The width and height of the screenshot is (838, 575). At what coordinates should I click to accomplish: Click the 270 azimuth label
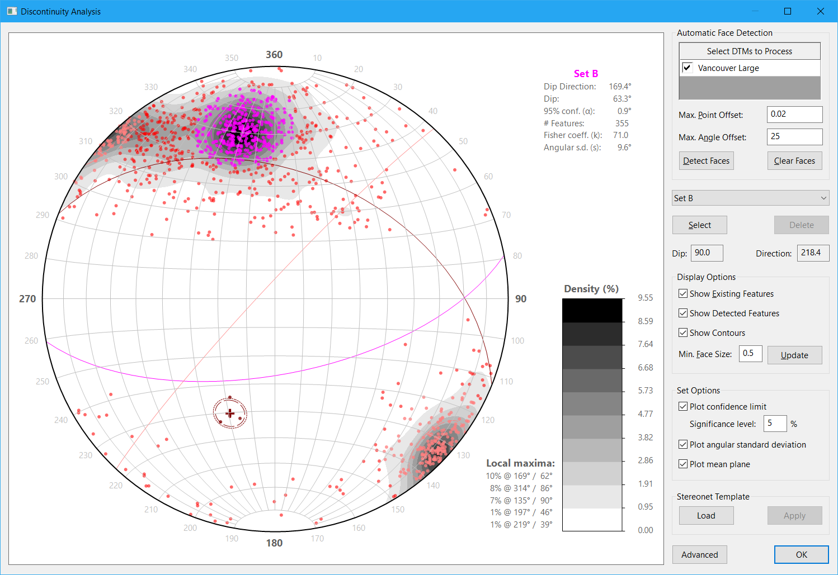tap(27, 298)
